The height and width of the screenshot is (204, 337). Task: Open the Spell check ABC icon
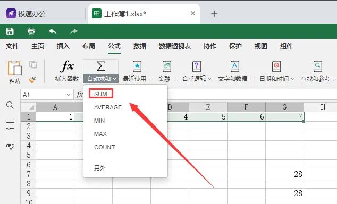10,147
